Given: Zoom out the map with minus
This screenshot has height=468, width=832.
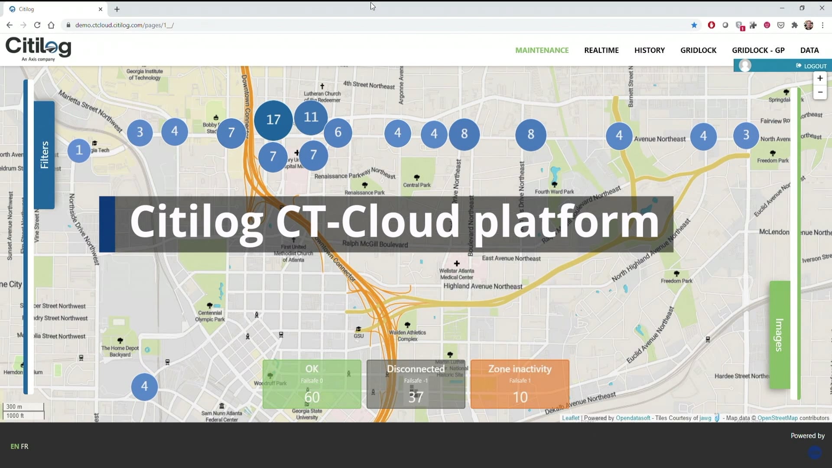Looking at the screenshot, I should (820, 92).
